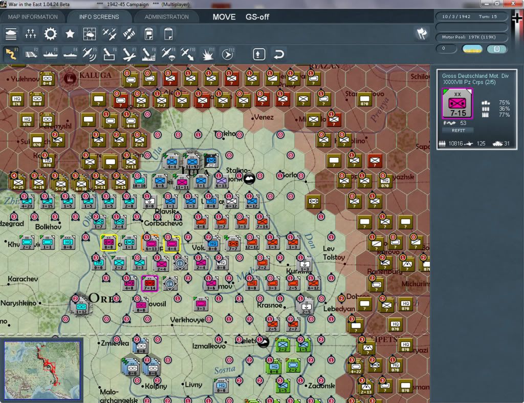Click the blue and yellow weather indicator pill
Viewport: 524px width, 403px height.
472,49
